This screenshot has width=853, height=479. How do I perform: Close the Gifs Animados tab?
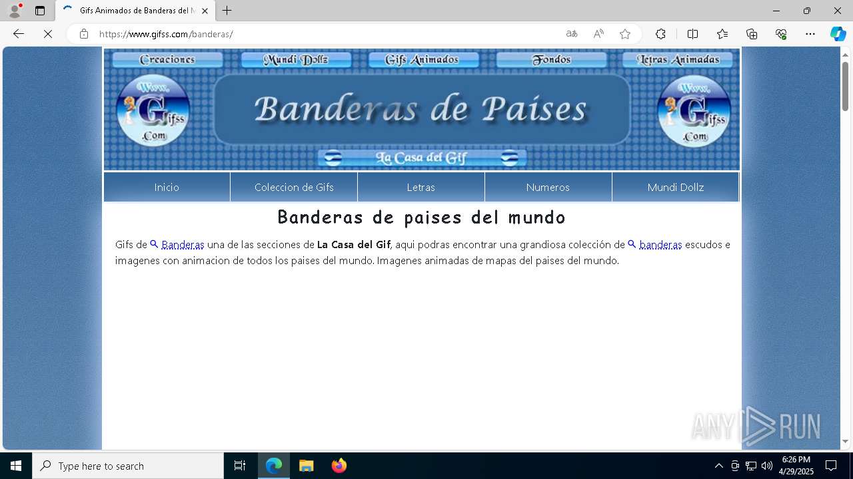[205, 11]
